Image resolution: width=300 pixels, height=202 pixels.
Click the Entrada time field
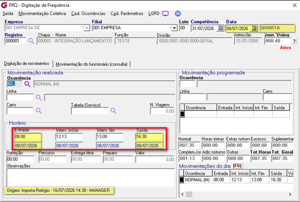pyautogui.click(x=28, y=136)
